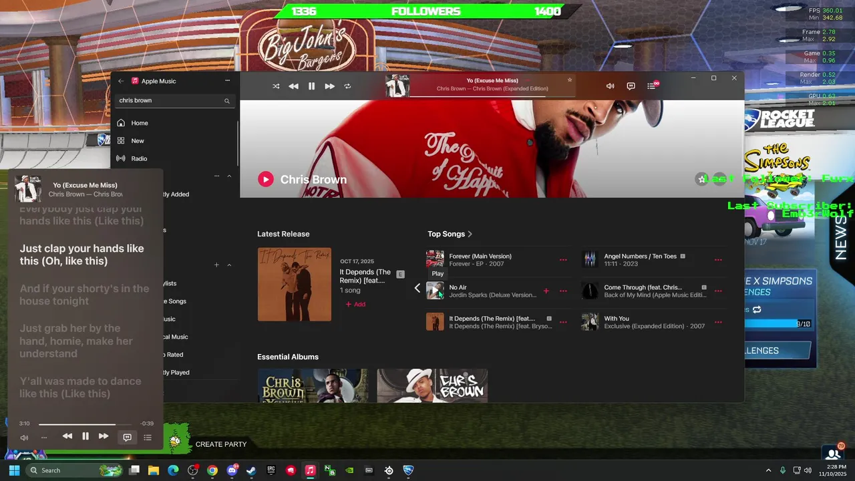Open more options for It Depends song row

click(x=563, y=323)
